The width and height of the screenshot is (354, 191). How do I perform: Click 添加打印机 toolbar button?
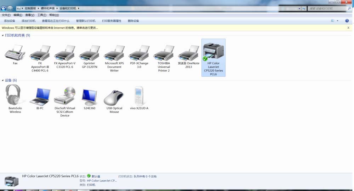(28, 21)
